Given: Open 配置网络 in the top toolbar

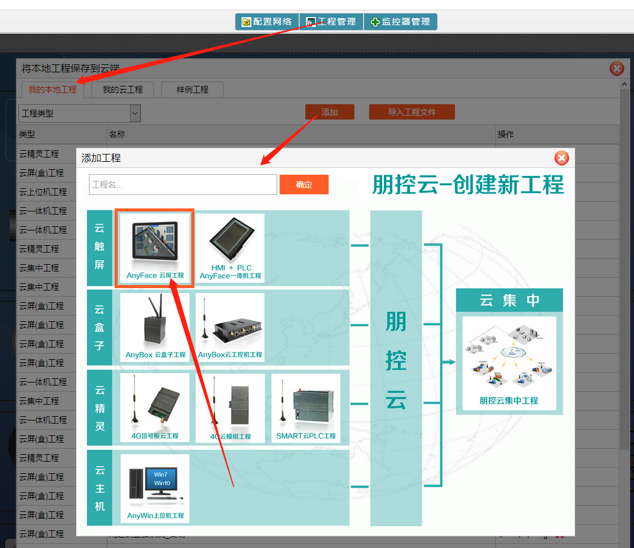Looking at the screenshot, I should [x=267, y=21].
